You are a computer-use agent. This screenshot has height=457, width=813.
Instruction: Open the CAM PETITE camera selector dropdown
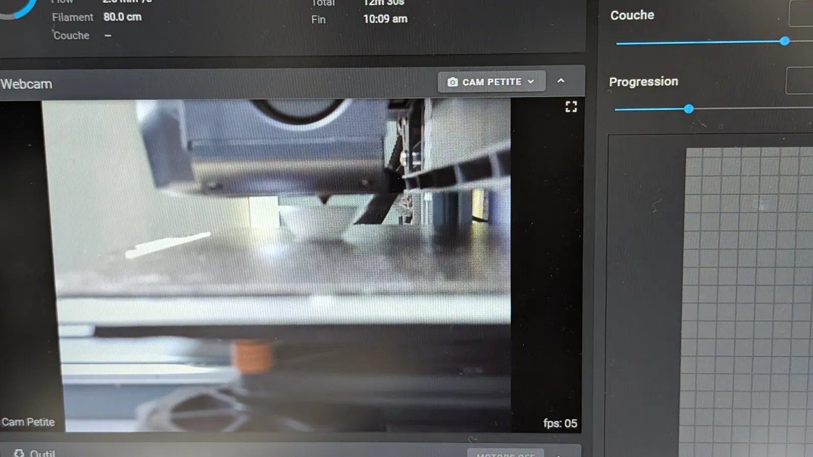pos(491,82)
